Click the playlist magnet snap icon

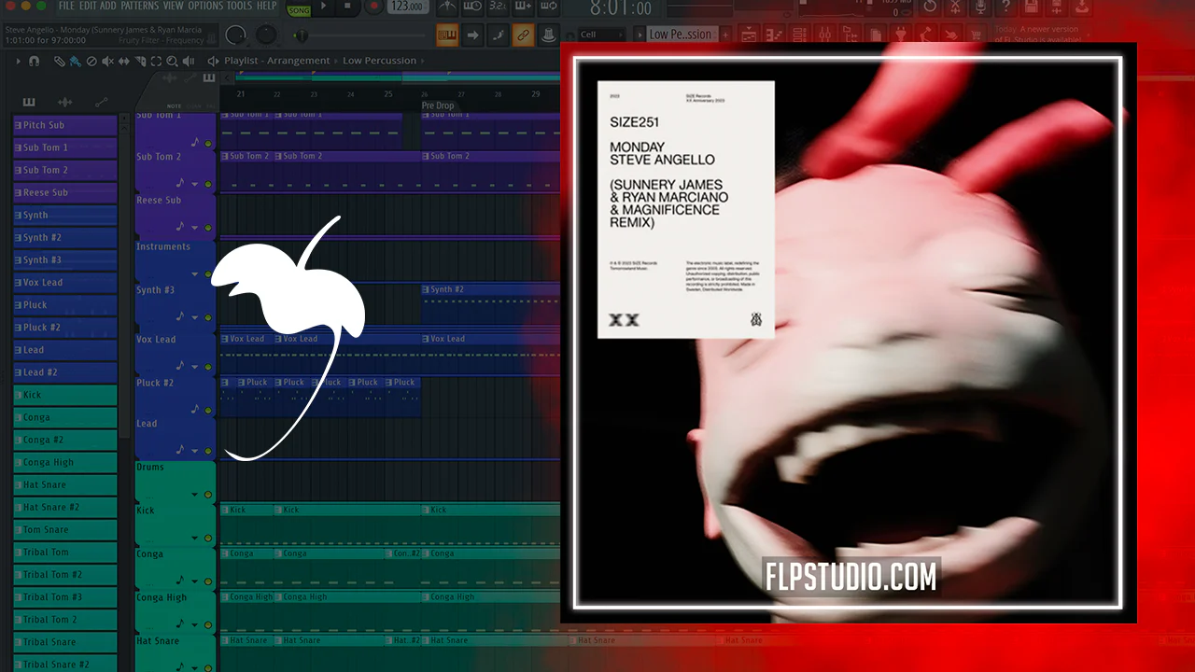coord(35,61)
